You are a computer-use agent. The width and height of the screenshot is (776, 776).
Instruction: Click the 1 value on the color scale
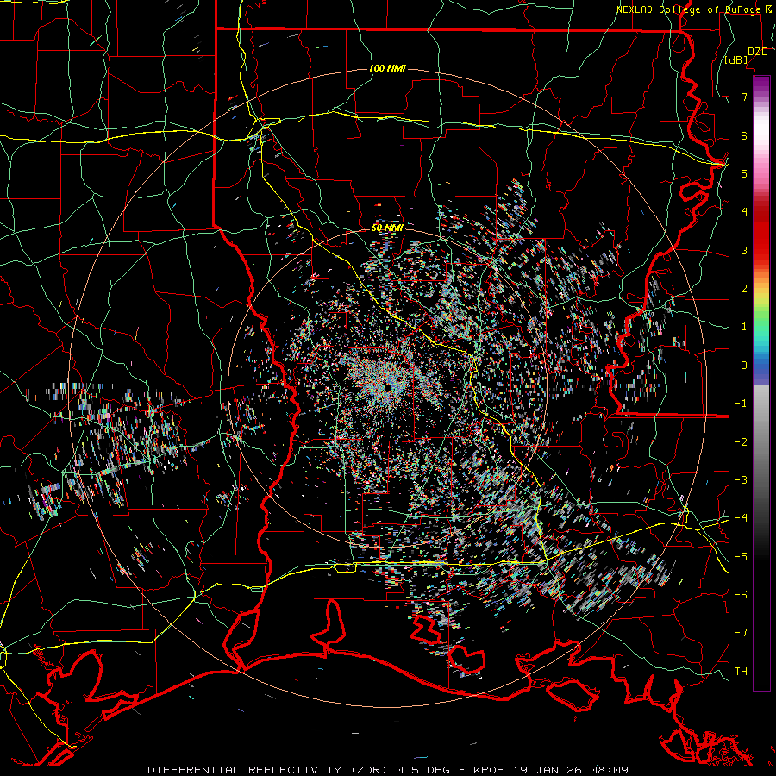click(x=744, y=327)
